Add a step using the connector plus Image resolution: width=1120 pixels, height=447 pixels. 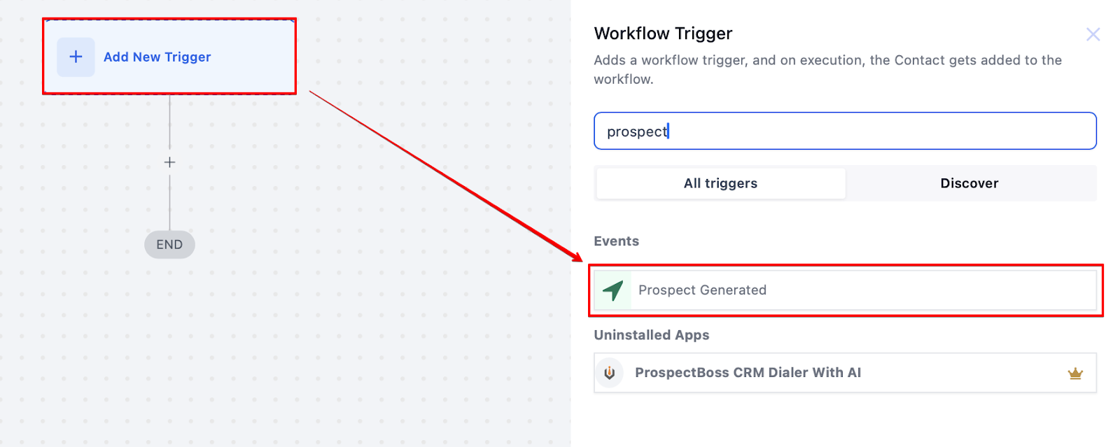pyautogui.click(x=169, y=162)
